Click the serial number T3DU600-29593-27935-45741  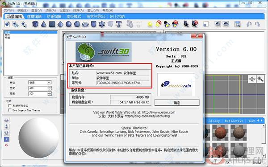click(119, 83)
